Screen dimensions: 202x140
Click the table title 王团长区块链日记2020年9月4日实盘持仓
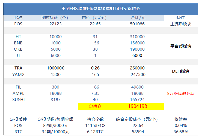click(x=101, y=9)
